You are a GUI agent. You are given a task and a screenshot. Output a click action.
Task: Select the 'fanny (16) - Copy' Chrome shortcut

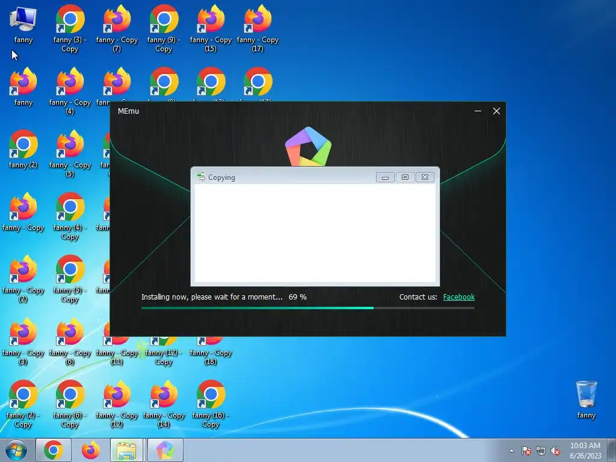[211, 404]
